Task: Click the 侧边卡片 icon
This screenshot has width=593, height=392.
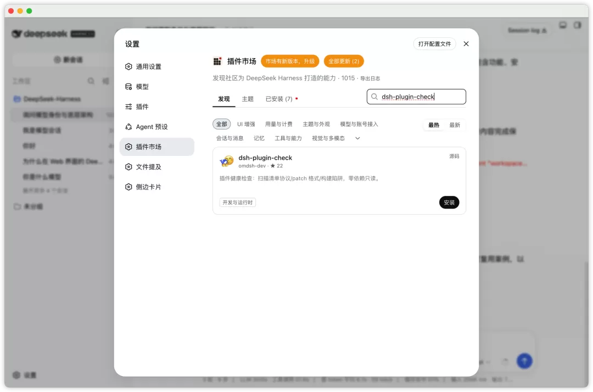Action: point(128,187)
